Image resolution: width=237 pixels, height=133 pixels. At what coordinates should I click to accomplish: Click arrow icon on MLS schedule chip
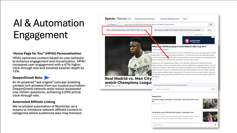pyautogui.click(x=202, y=30)
